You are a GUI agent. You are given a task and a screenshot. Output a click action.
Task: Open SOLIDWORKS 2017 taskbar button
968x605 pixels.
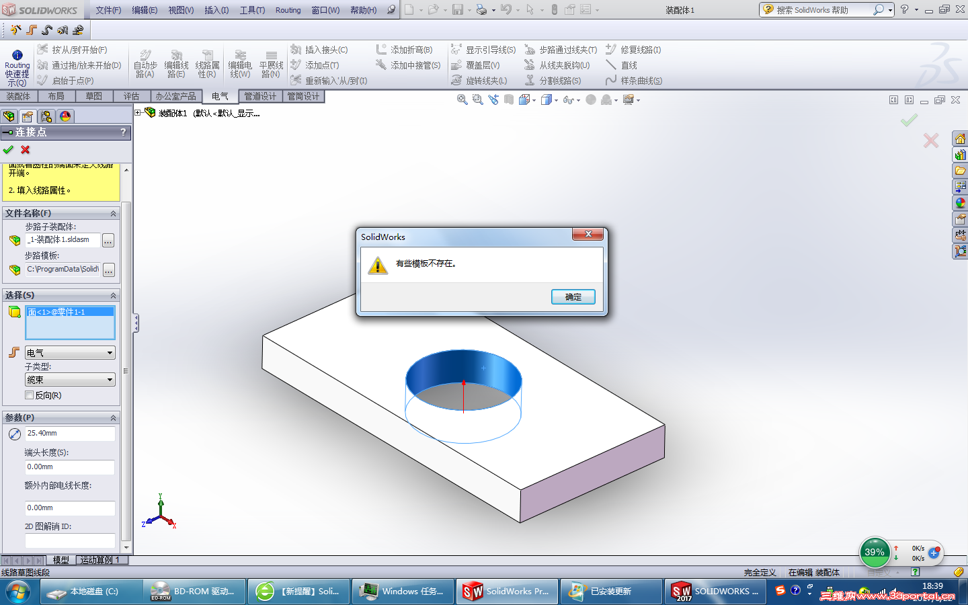click(x=715, y=592)
